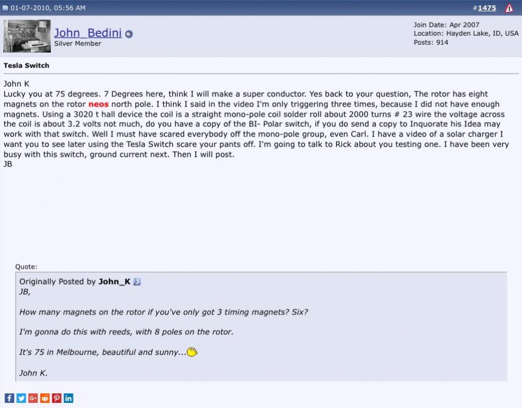Image resolution: width=522 pixels, height=408 pixels.
Task: Open John_Bedini's avatar image
Action: click(x=27, y=36)
